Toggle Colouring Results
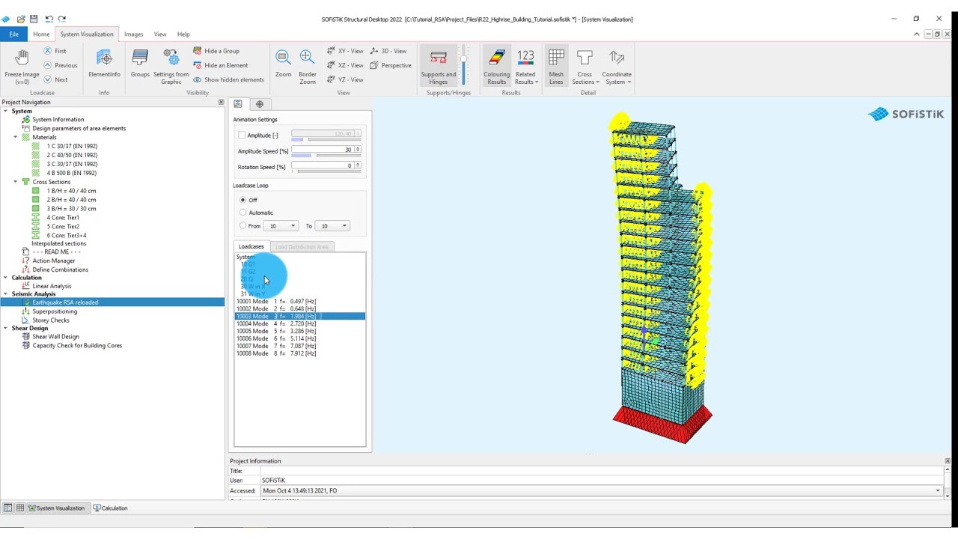Image resolution: width=958 pixels, height=539 pixels. [x=496, y=66]
